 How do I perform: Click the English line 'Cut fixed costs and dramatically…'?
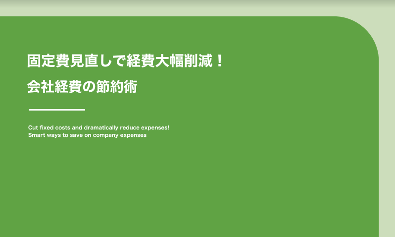pyautogui.click(x=99, y=127)
